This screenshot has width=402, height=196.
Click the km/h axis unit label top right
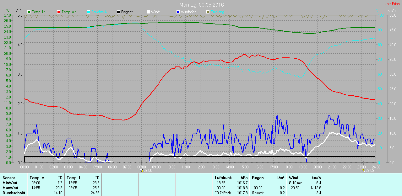point(391,10)
